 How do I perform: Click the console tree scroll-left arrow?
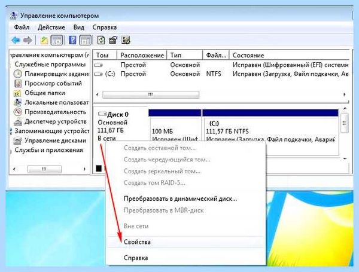tap(14, 169)
